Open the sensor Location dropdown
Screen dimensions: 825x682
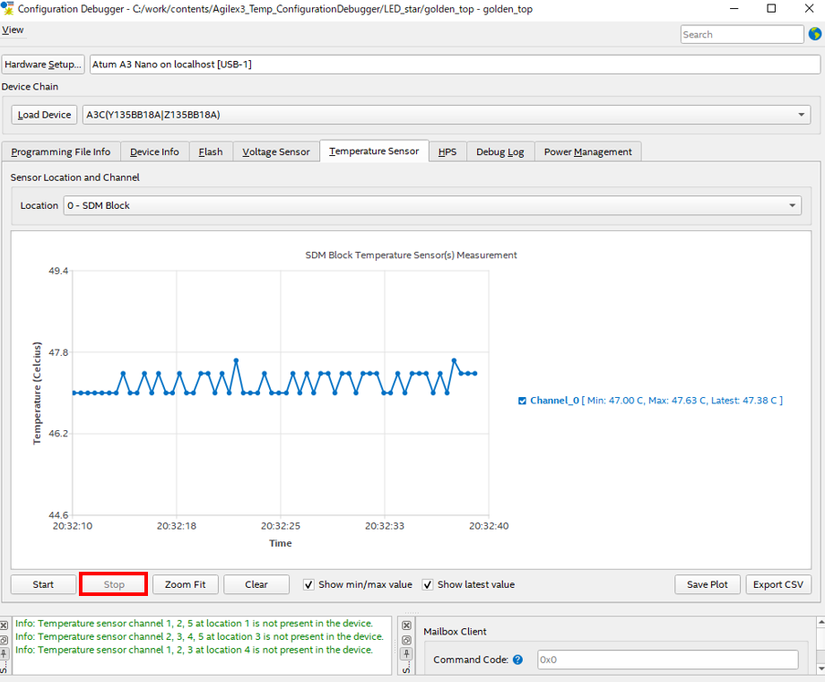click(x=432, y=205)
